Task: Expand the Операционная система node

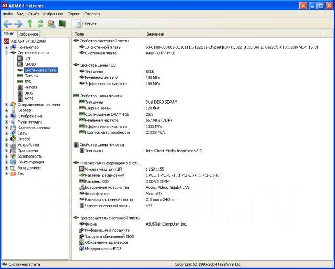Action: coord(7,105)
